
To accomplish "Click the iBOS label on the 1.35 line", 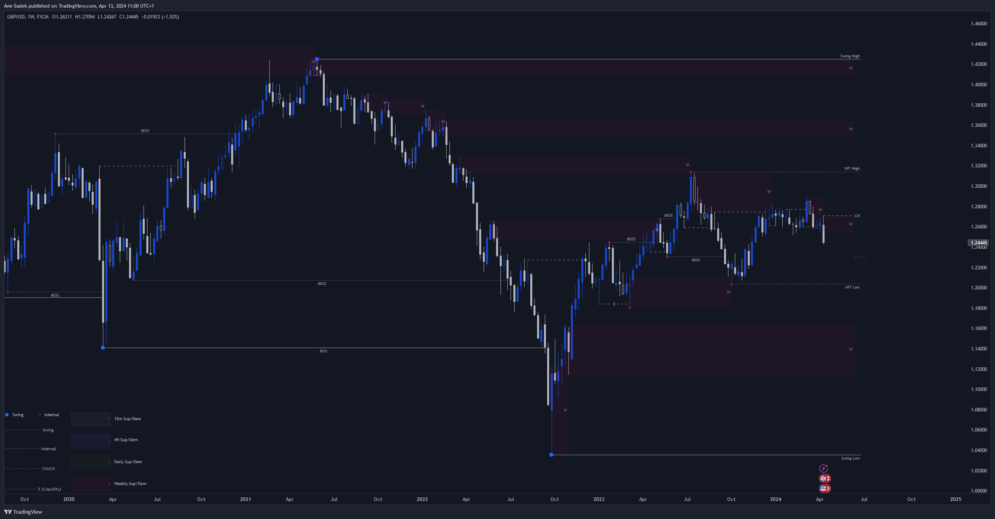I will 145,131.
